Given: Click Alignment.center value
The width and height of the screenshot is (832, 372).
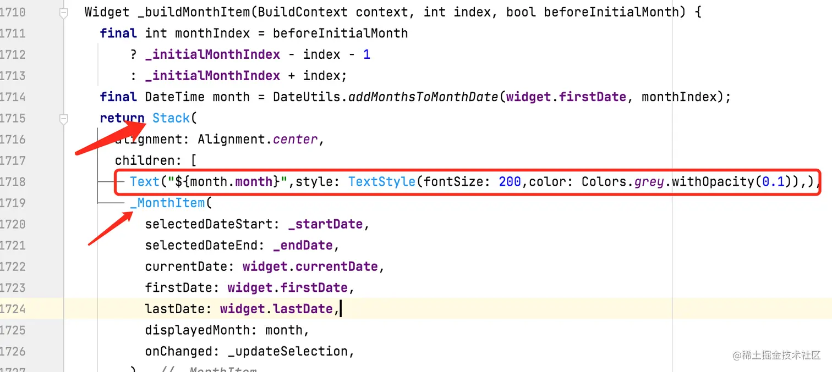Looking at the screenshot, I should [x=257, y=140].
